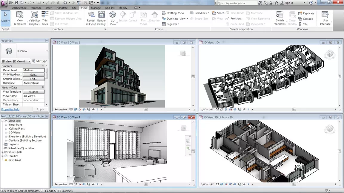Screen dimensions: 344x193
Task: Click the Apply button in Properties
Action: [x=40, y=109]
